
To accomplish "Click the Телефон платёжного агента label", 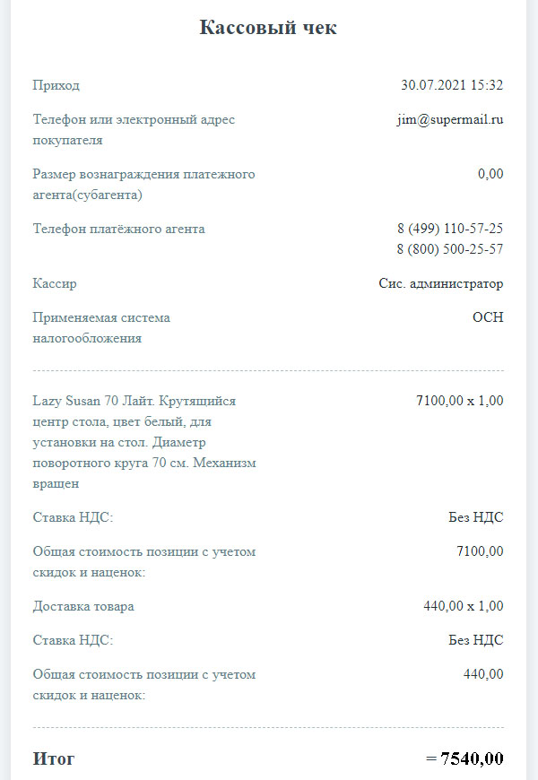I will tap(119, 230).
